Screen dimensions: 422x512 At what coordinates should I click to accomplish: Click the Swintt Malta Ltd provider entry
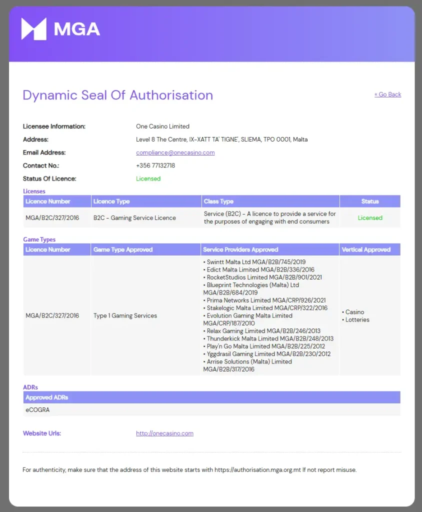point(254,262)
